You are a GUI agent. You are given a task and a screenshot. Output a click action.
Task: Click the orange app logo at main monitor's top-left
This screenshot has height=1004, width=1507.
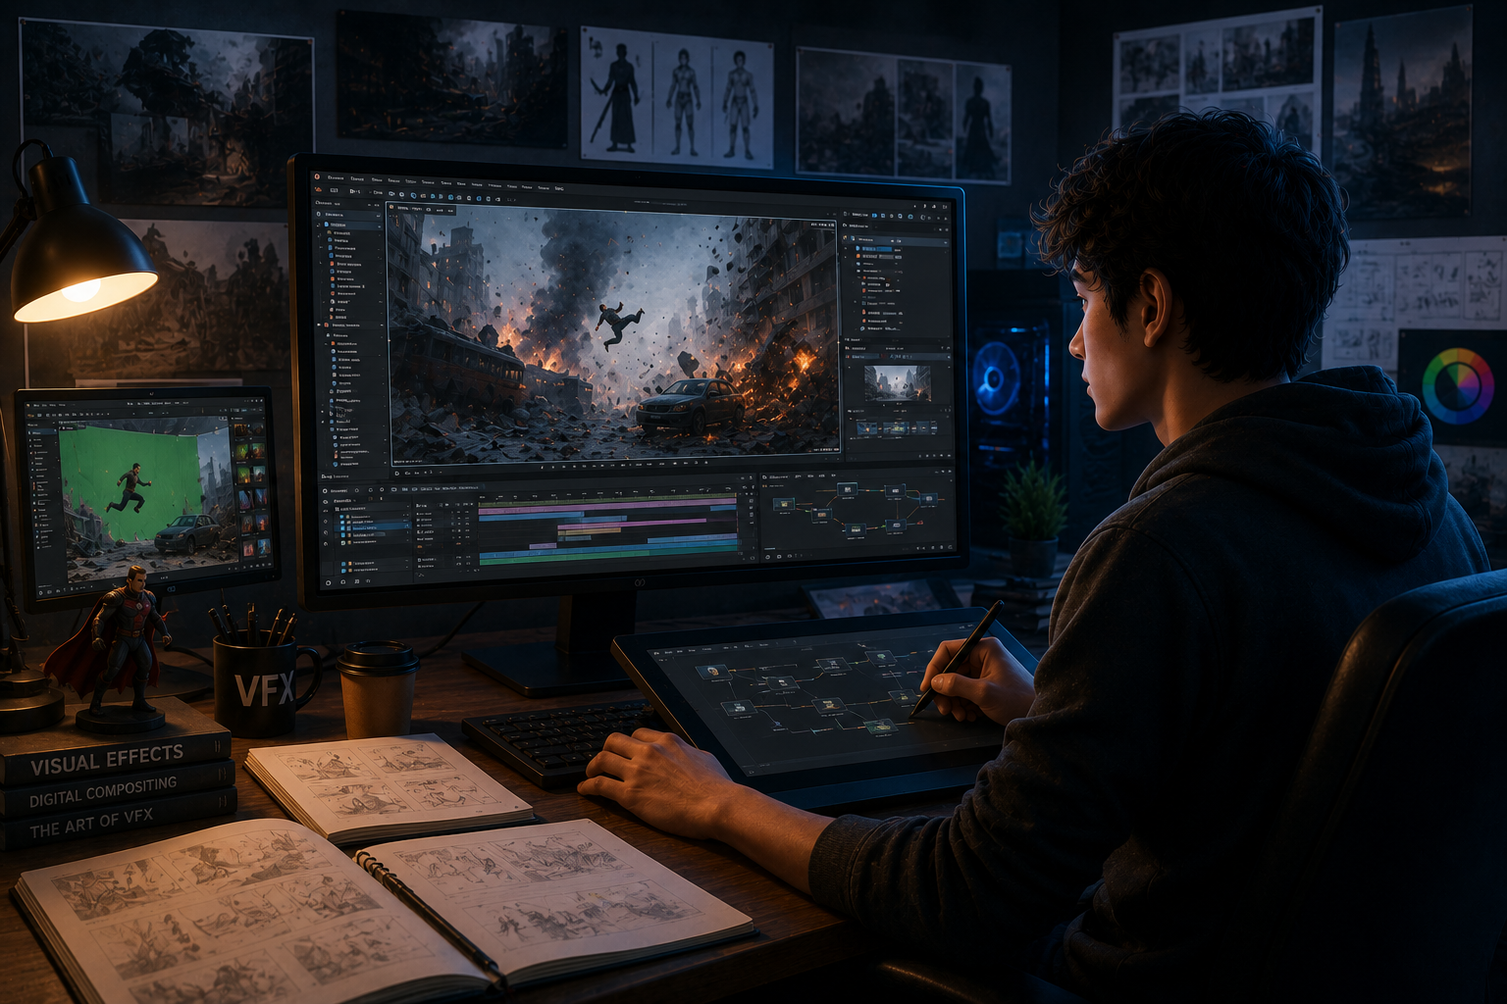pyautogui.click(x=317, y=176)
